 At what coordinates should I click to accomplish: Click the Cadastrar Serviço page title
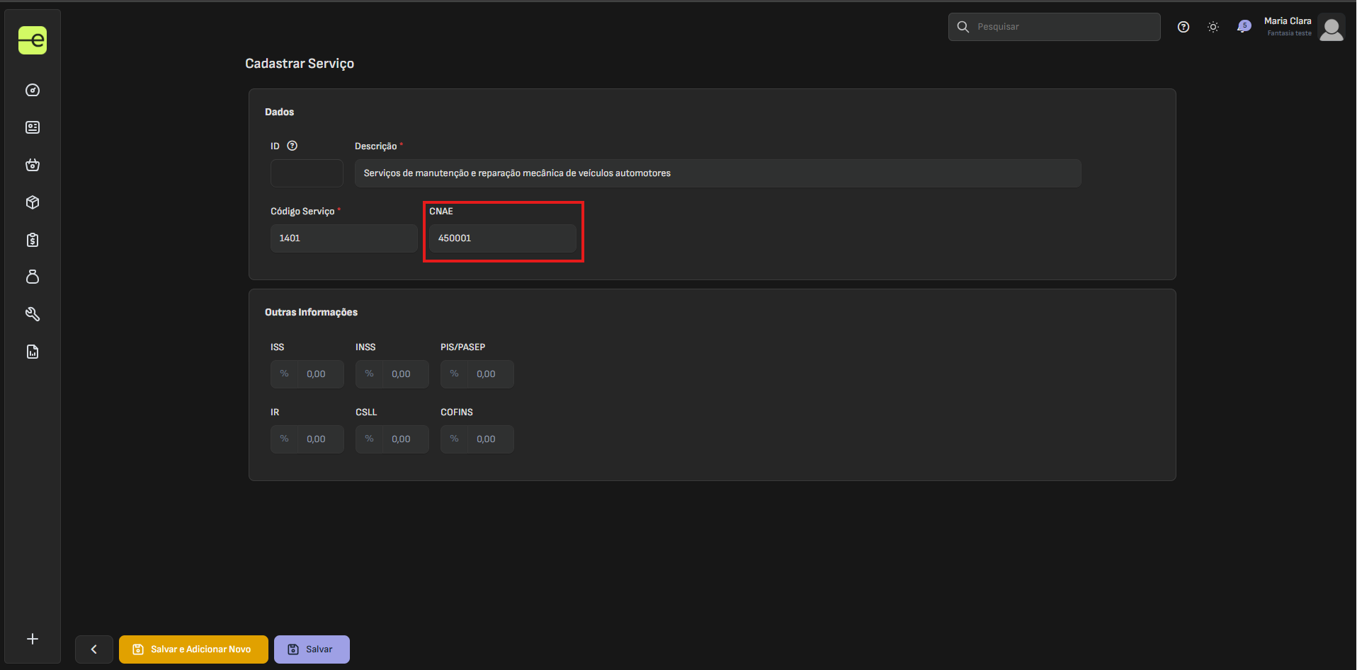pos(300,64)
